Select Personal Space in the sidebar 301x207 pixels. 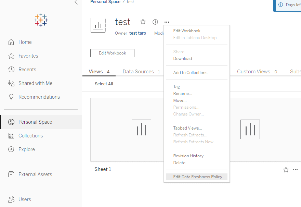pyautogui.click(x=41, y=122)
